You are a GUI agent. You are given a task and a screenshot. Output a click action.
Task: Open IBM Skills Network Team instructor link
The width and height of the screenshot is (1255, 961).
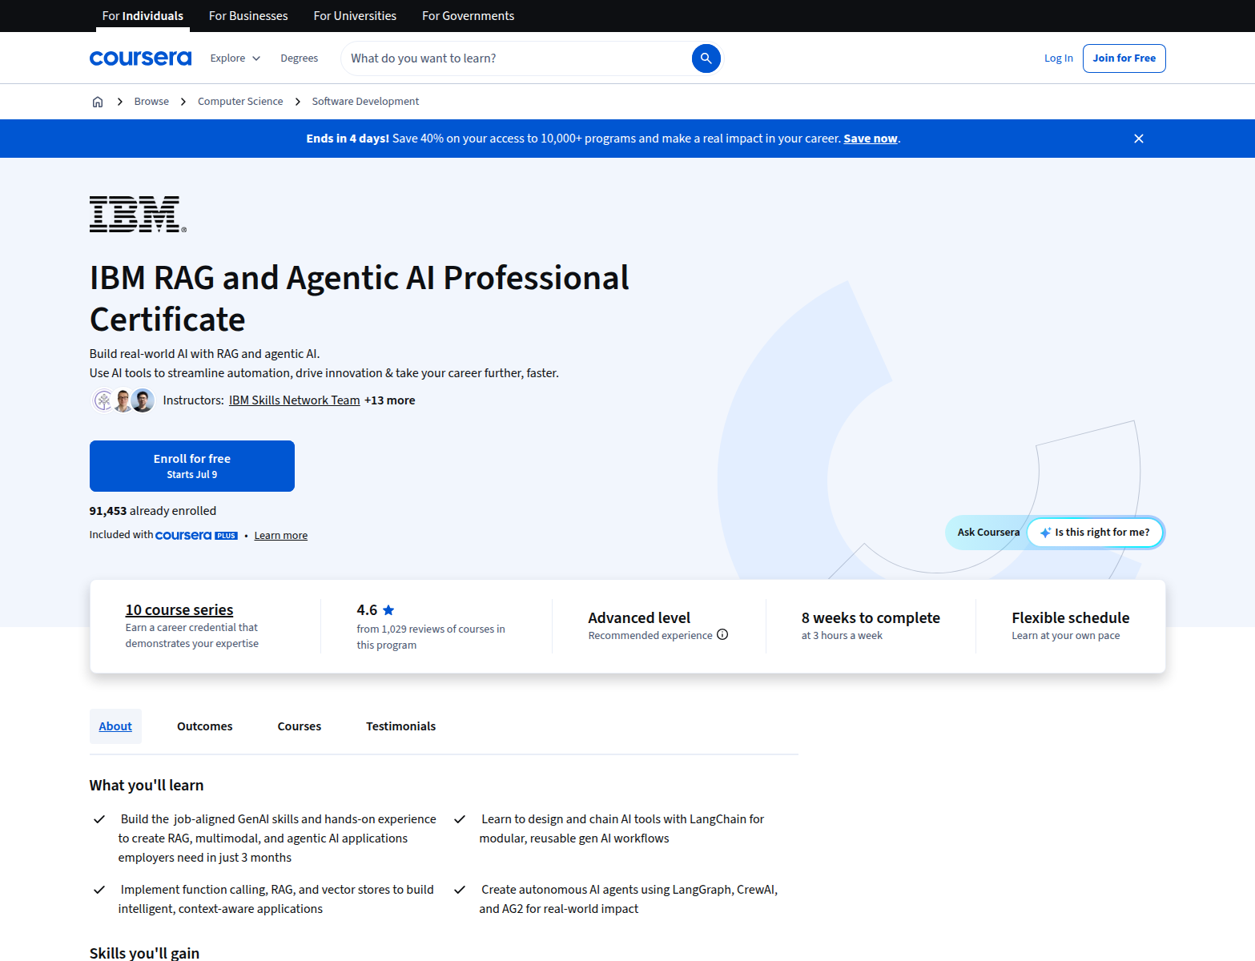pos(295,400)
